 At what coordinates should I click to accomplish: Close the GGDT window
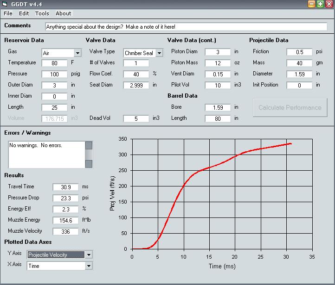329,4
